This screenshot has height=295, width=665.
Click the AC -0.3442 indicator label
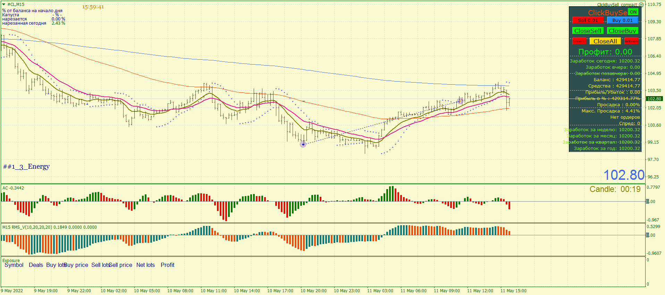pyautogui.click(x=13, y=188)
